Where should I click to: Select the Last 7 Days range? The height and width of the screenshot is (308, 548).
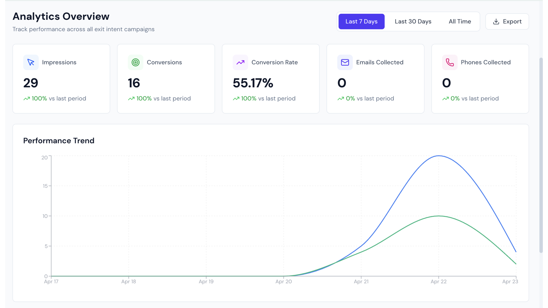[361, 22]
